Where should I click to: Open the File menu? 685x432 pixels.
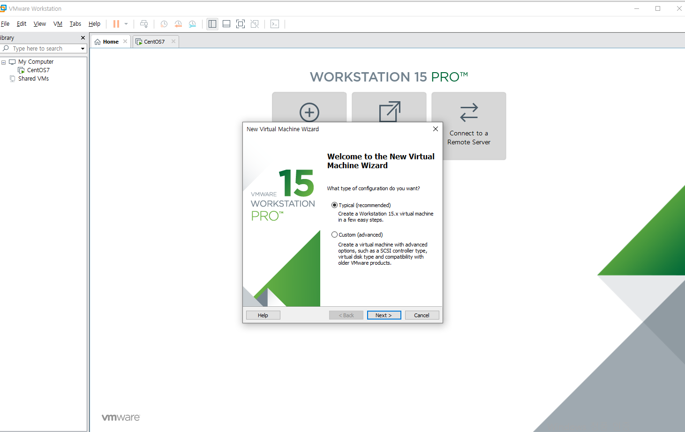click(x=5, y=24)
